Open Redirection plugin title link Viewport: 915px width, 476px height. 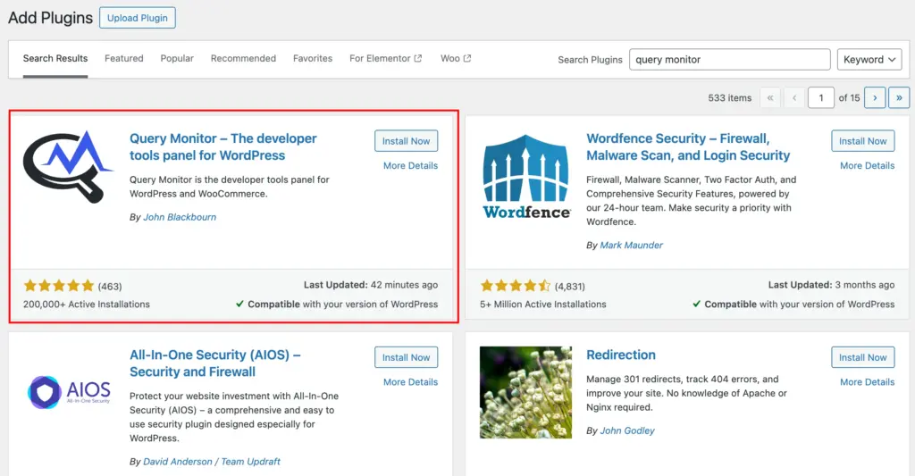click(621, 355)
